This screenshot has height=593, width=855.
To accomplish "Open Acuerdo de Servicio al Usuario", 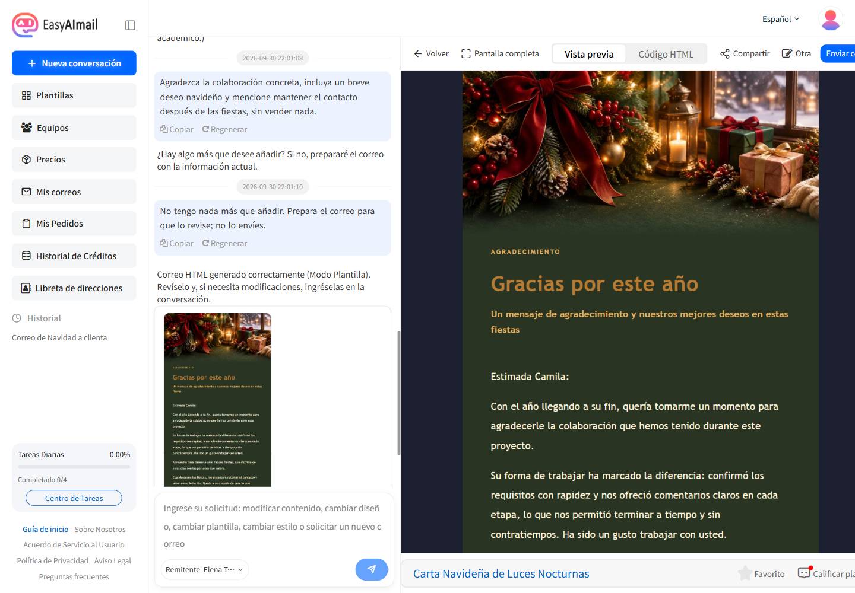I will click(74, 544).
